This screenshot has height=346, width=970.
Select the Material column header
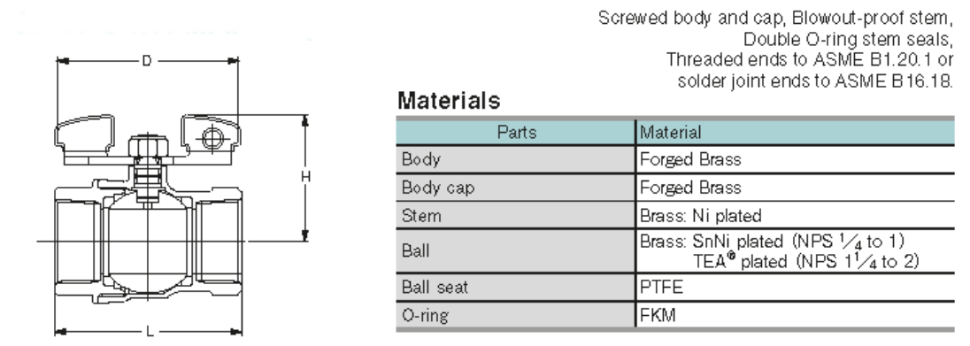(x=796, y=133)
